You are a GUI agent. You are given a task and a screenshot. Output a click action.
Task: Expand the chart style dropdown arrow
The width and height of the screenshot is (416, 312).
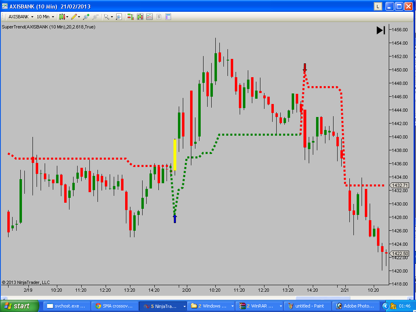(67, 17)
